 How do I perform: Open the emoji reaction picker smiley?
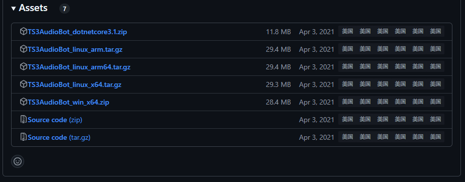[18, 161]
